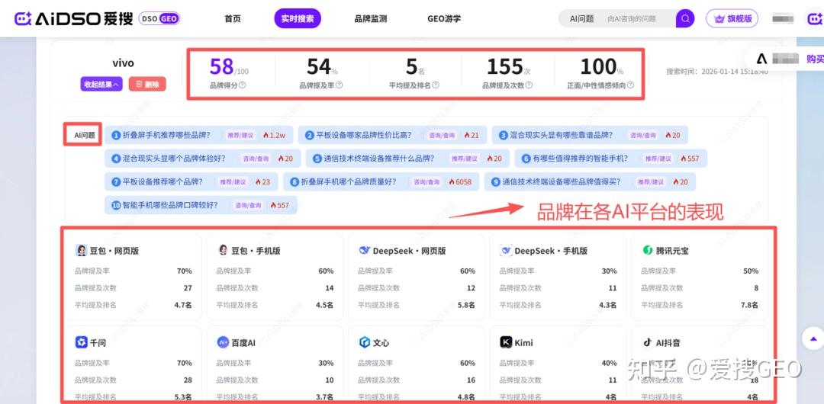Select question 混合现实头显有哪些靠谱品牌?
The width and height of the screenshot is (824, 404).
[590, 135]
